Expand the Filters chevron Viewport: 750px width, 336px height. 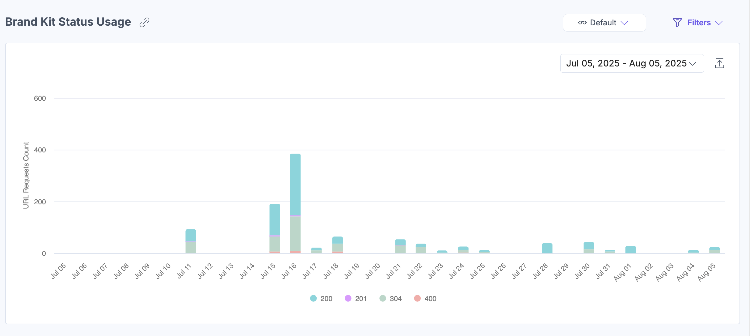719,23
